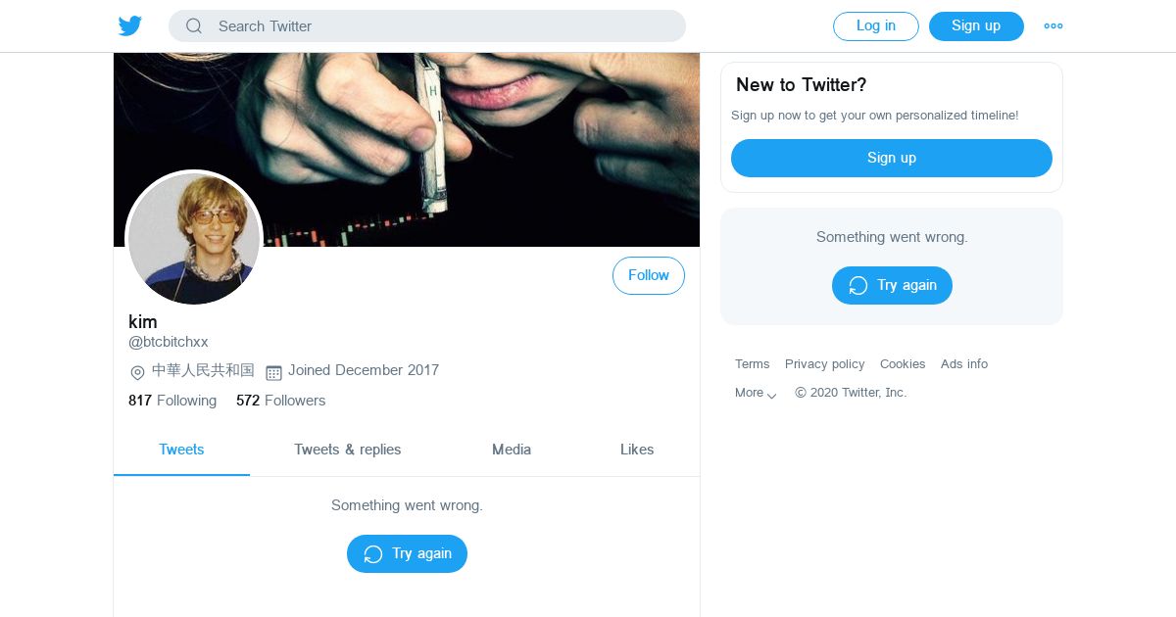Image resolution: width=1176 pixels, height=617 pixels.
Task: Go to the Likes tab
Action: pos(637,450)
